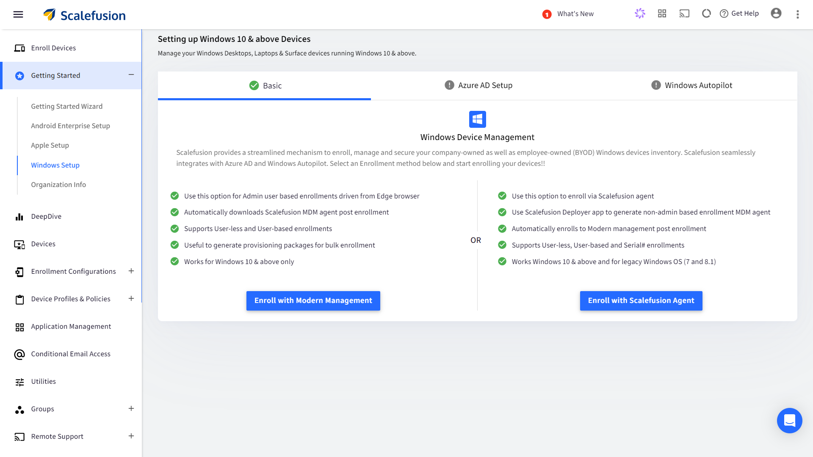The image size is (813, 457).
Task: Open Getting Started Wizard
Action: 66,106
